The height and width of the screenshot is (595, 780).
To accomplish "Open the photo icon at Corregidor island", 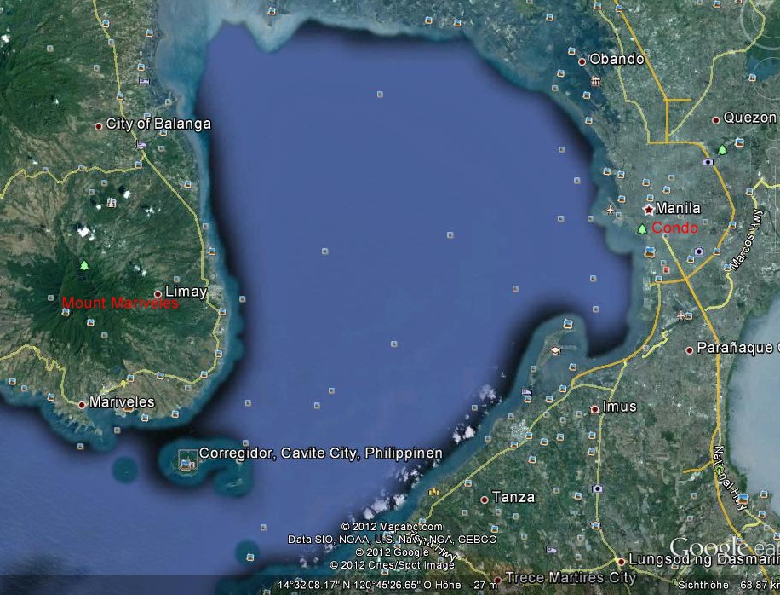I will tap(185, 463).
